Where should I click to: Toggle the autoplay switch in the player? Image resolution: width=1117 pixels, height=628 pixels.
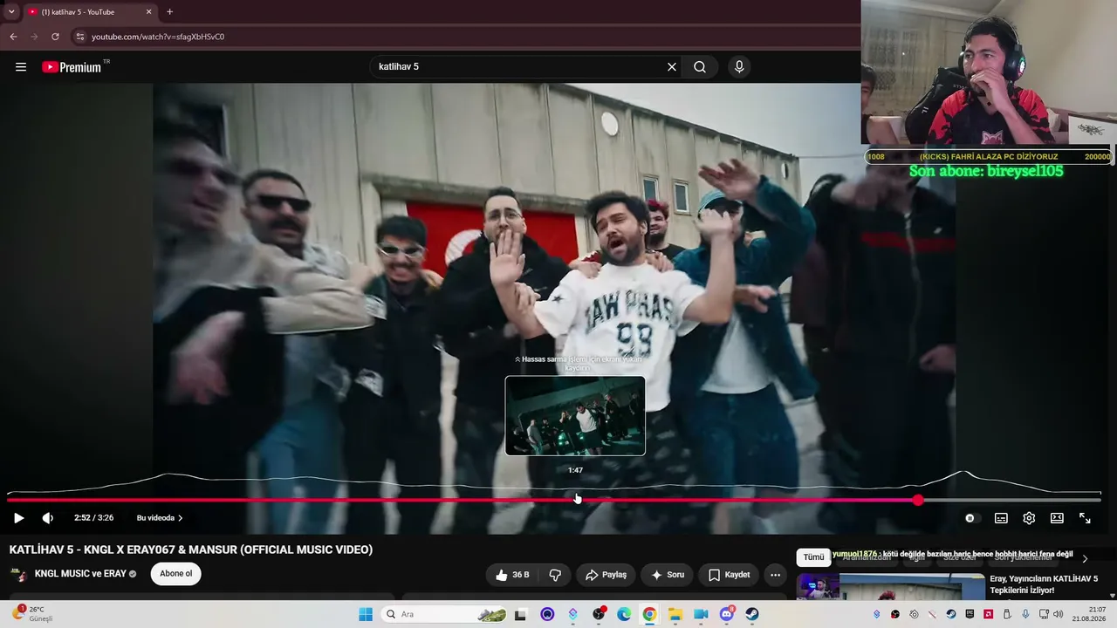970,518
